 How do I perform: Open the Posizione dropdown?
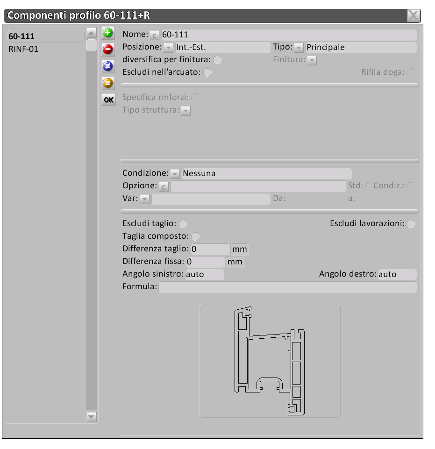coord(169,48)
